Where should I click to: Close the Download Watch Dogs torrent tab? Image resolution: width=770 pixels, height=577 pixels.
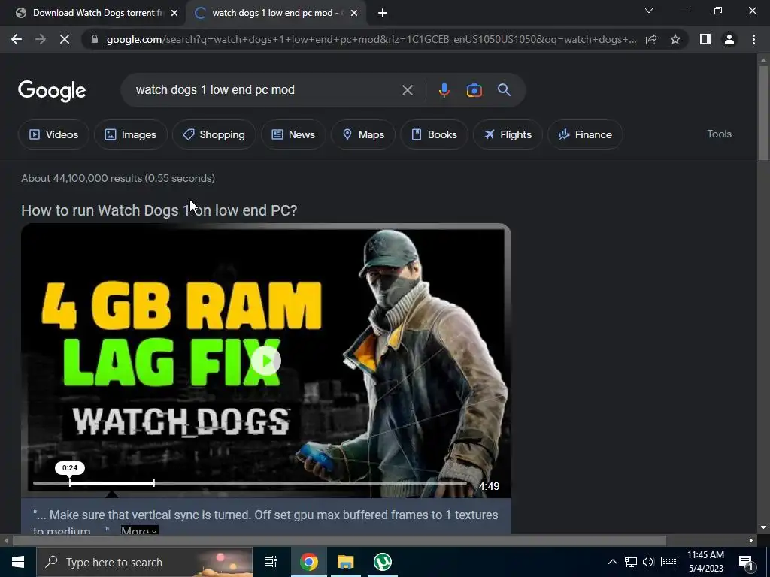[174, 13]
